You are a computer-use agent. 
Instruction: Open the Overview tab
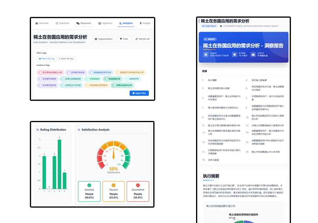click(42, 23)
